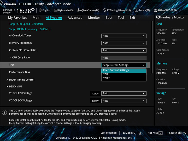Click the Last Modified button
188x141 pixels.
pyautogui.click(x=109, y=133)
